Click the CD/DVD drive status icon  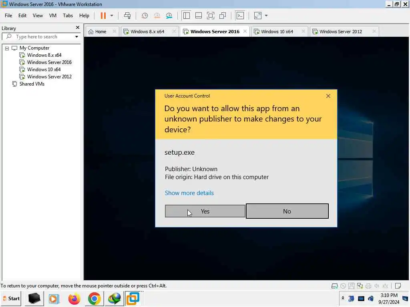point(343,286)
